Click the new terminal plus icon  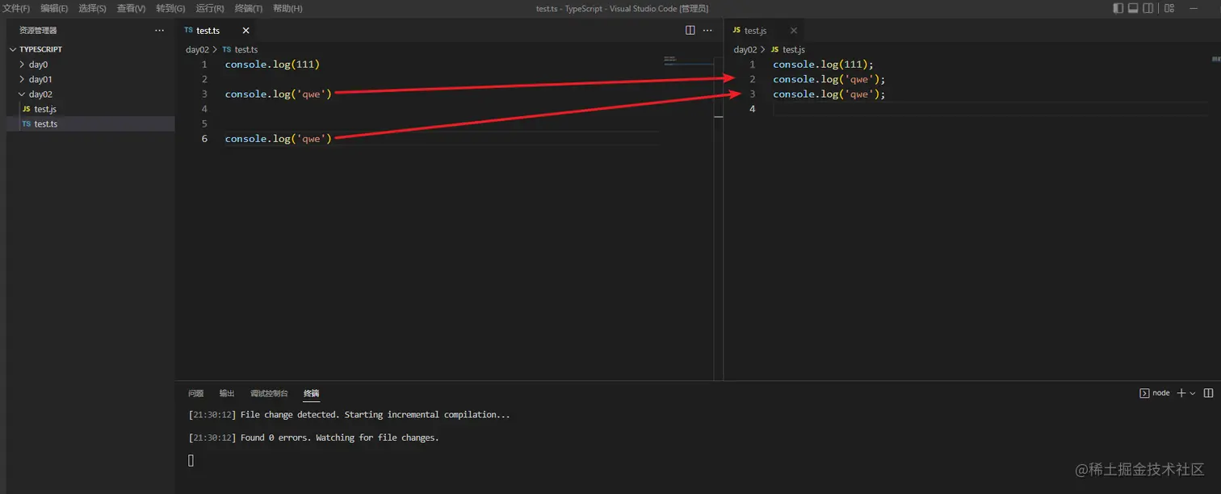1181,393
